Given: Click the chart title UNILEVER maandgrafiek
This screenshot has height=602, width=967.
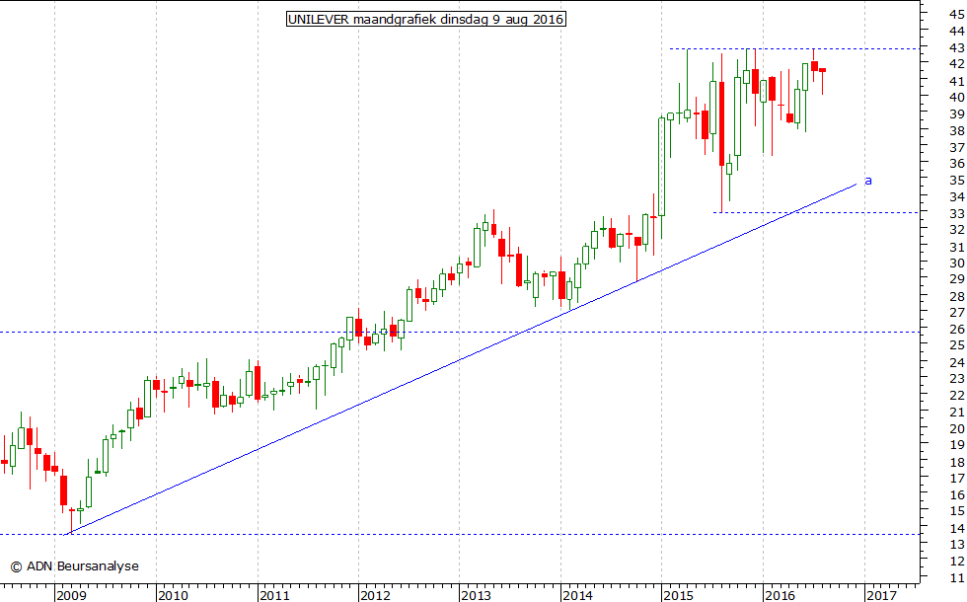Looking at the screenshot, I should point(425,19).
